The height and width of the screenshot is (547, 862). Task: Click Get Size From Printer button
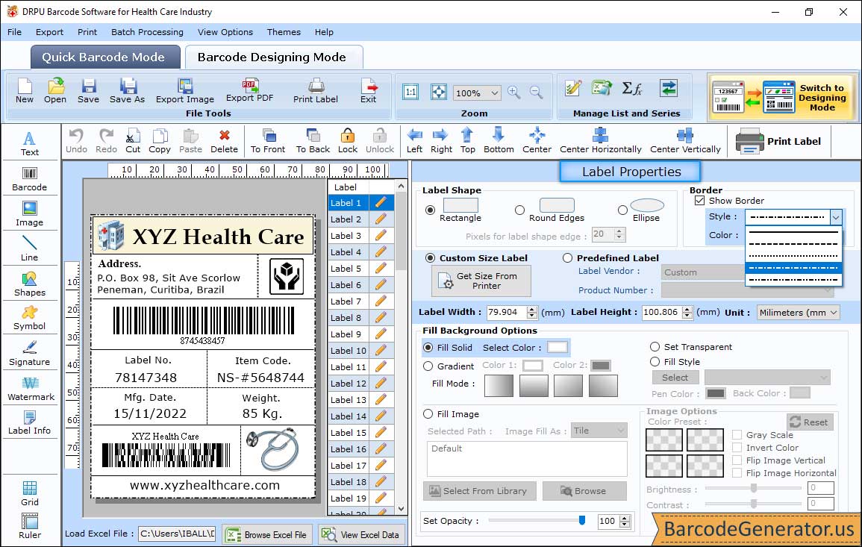coord(481,281)
